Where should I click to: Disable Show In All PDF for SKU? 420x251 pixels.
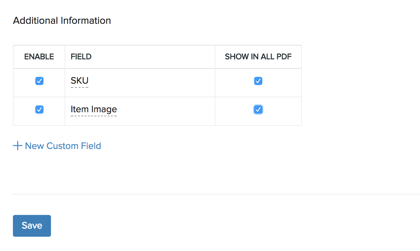258,81
